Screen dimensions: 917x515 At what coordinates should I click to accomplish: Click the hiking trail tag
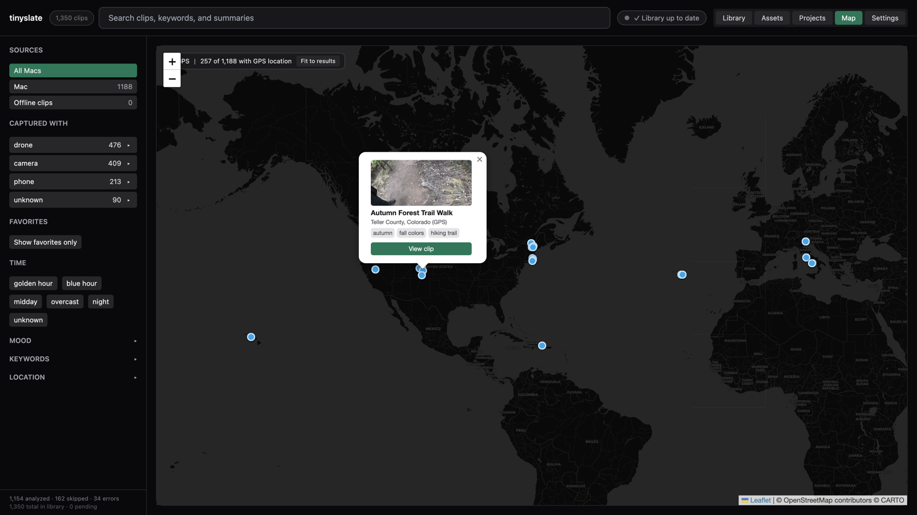(x=444, y=233)
